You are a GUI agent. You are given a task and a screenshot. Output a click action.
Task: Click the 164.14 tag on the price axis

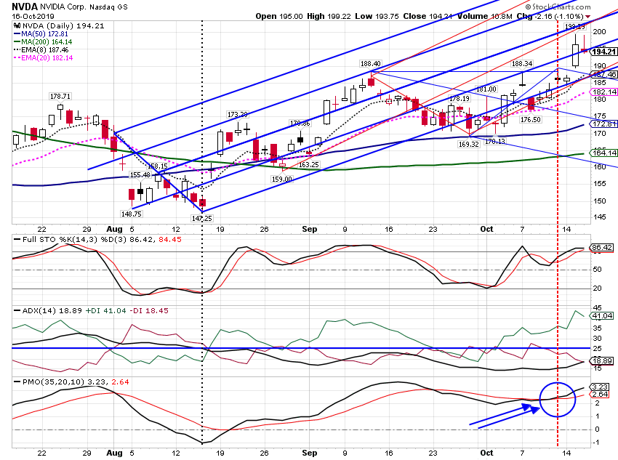point(603,153)
